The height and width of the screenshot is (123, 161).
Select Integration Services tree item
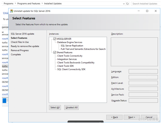coord(67,59)
